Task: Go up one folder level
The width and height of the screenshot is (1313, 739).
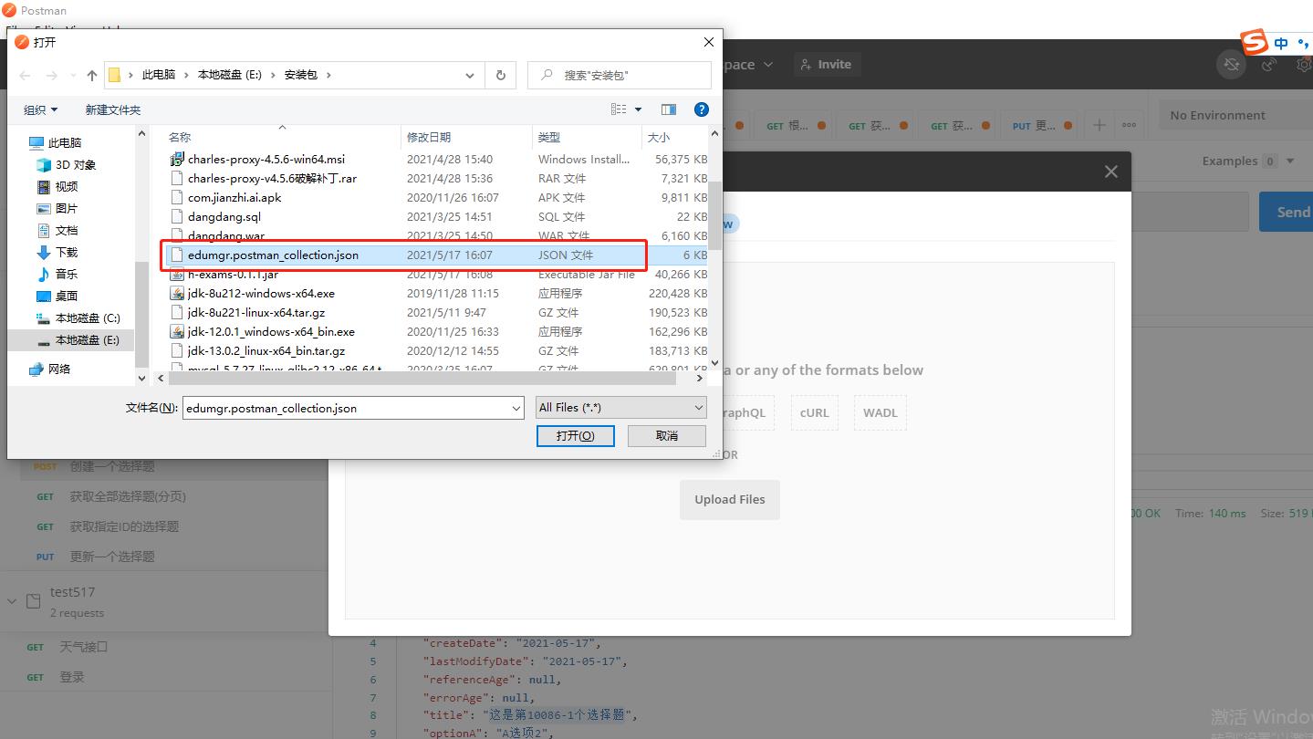Action: point(92,75)
